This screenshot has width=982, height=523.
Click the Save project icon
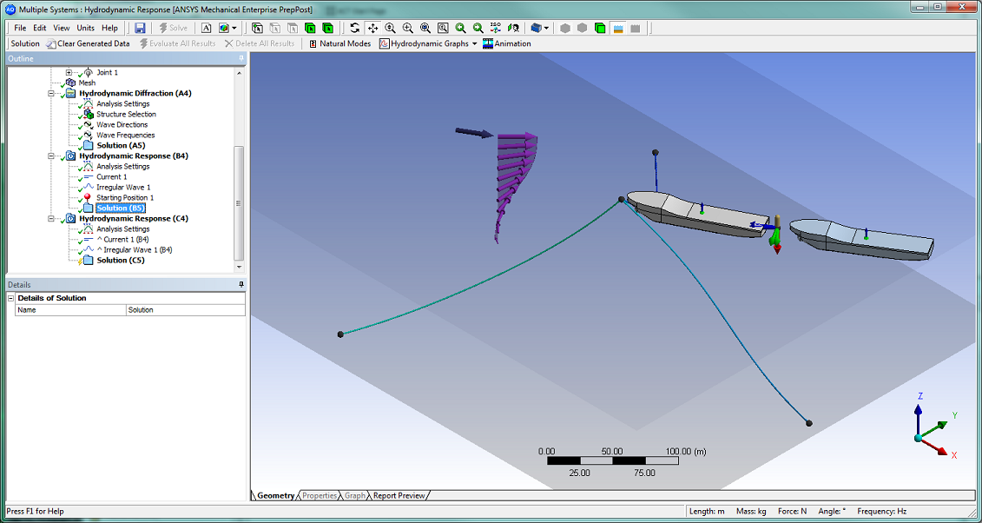coord(139,27)
